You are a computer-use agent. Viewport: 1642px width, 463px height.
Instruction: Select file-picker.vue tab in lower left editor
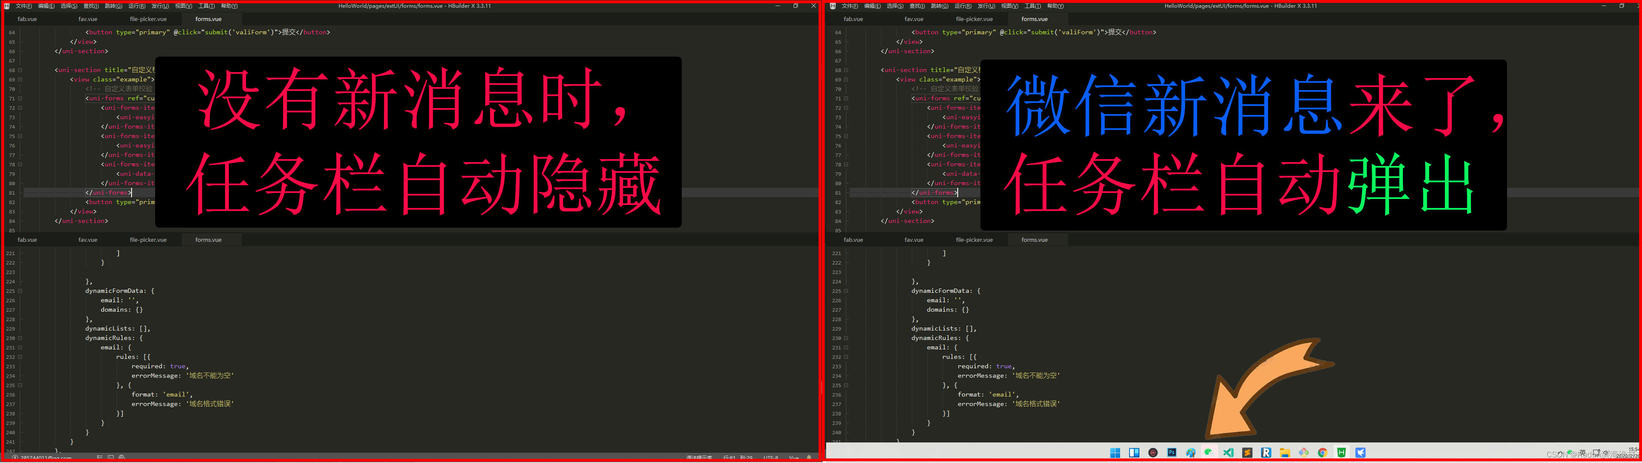(148, 241)
